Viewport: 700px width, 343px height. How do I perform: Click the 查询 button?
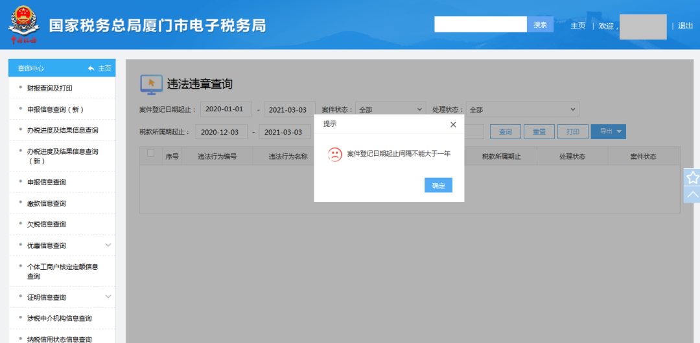pyautogui.click(x=506, y=132)
